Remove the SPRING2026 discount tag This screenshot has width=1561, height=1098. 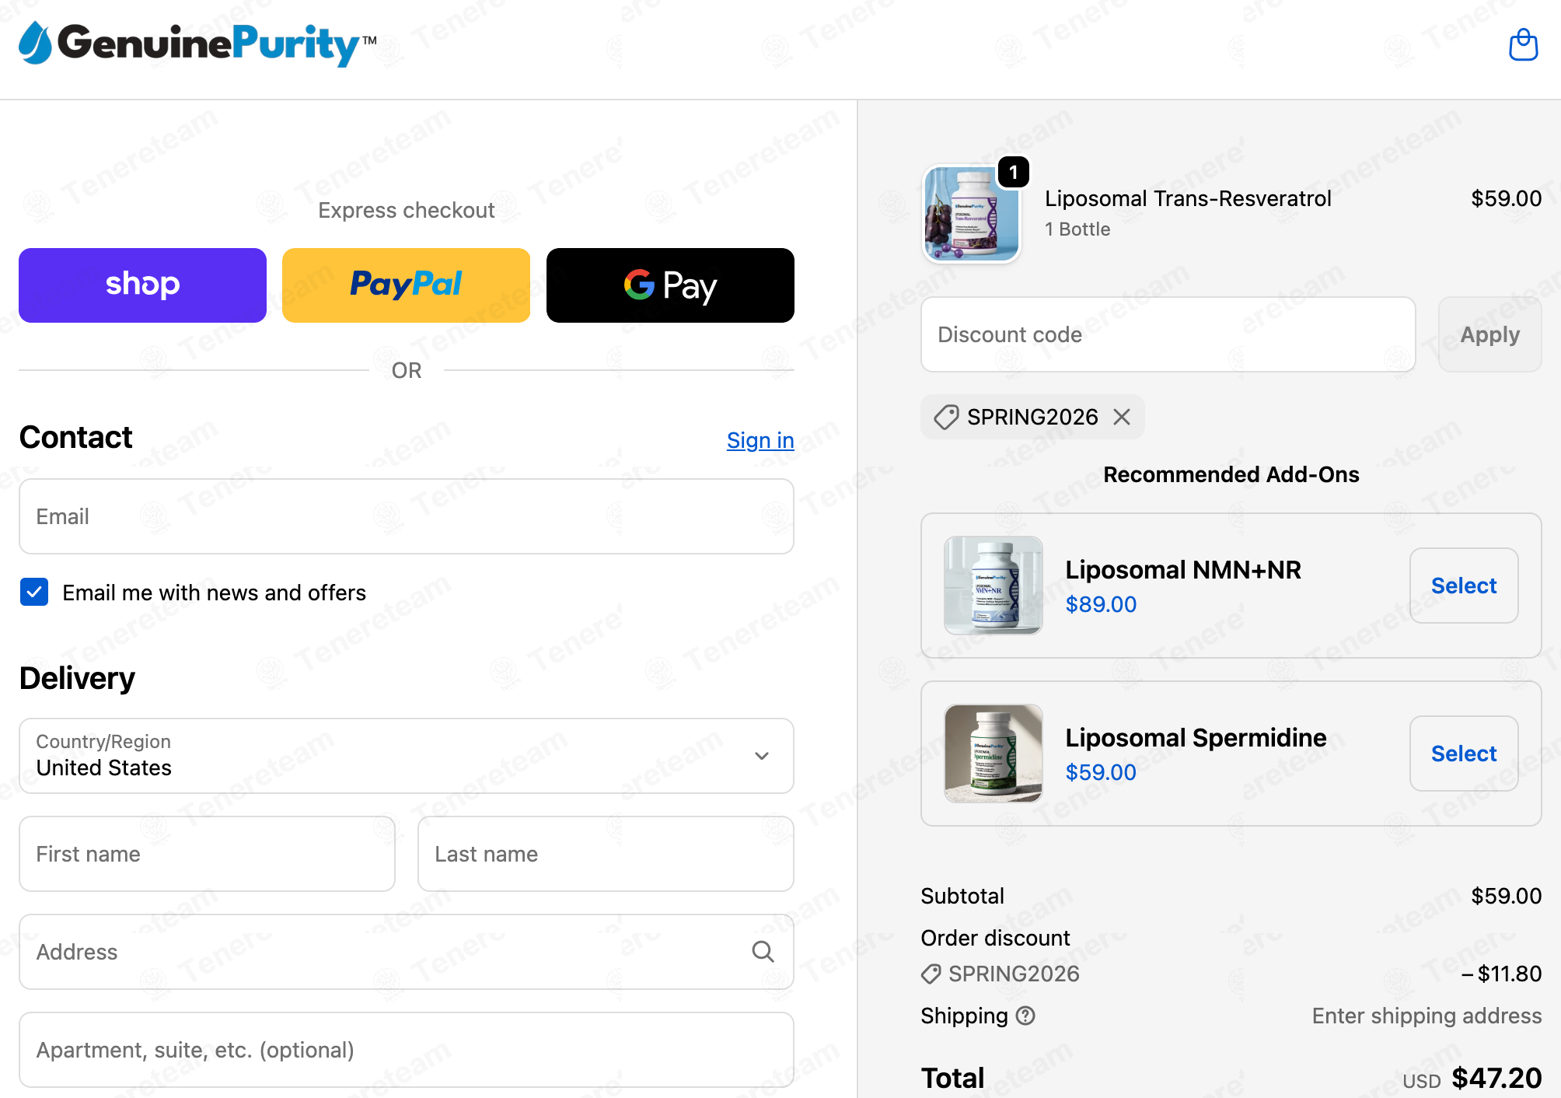click(x=1122, y=418)
